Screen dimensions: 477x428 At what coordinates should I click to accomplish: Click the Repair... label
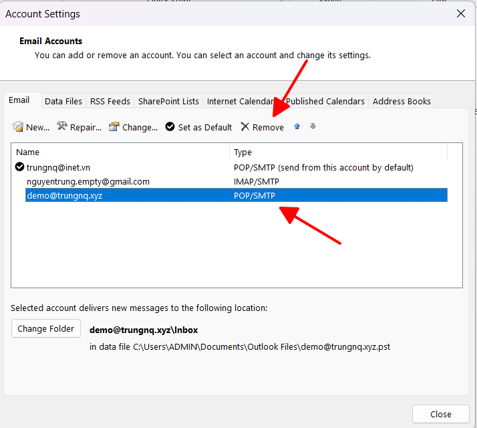point(86,127)
